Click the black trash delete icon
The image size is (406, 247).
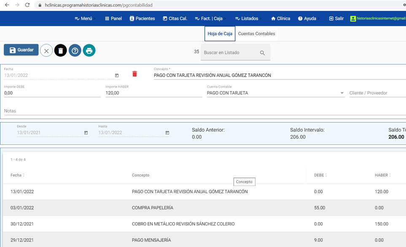pos(61,50)
